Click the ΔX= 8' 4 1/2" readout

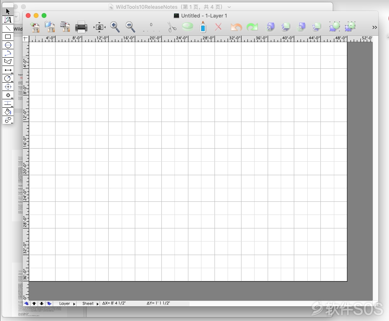tap(114, 303)
